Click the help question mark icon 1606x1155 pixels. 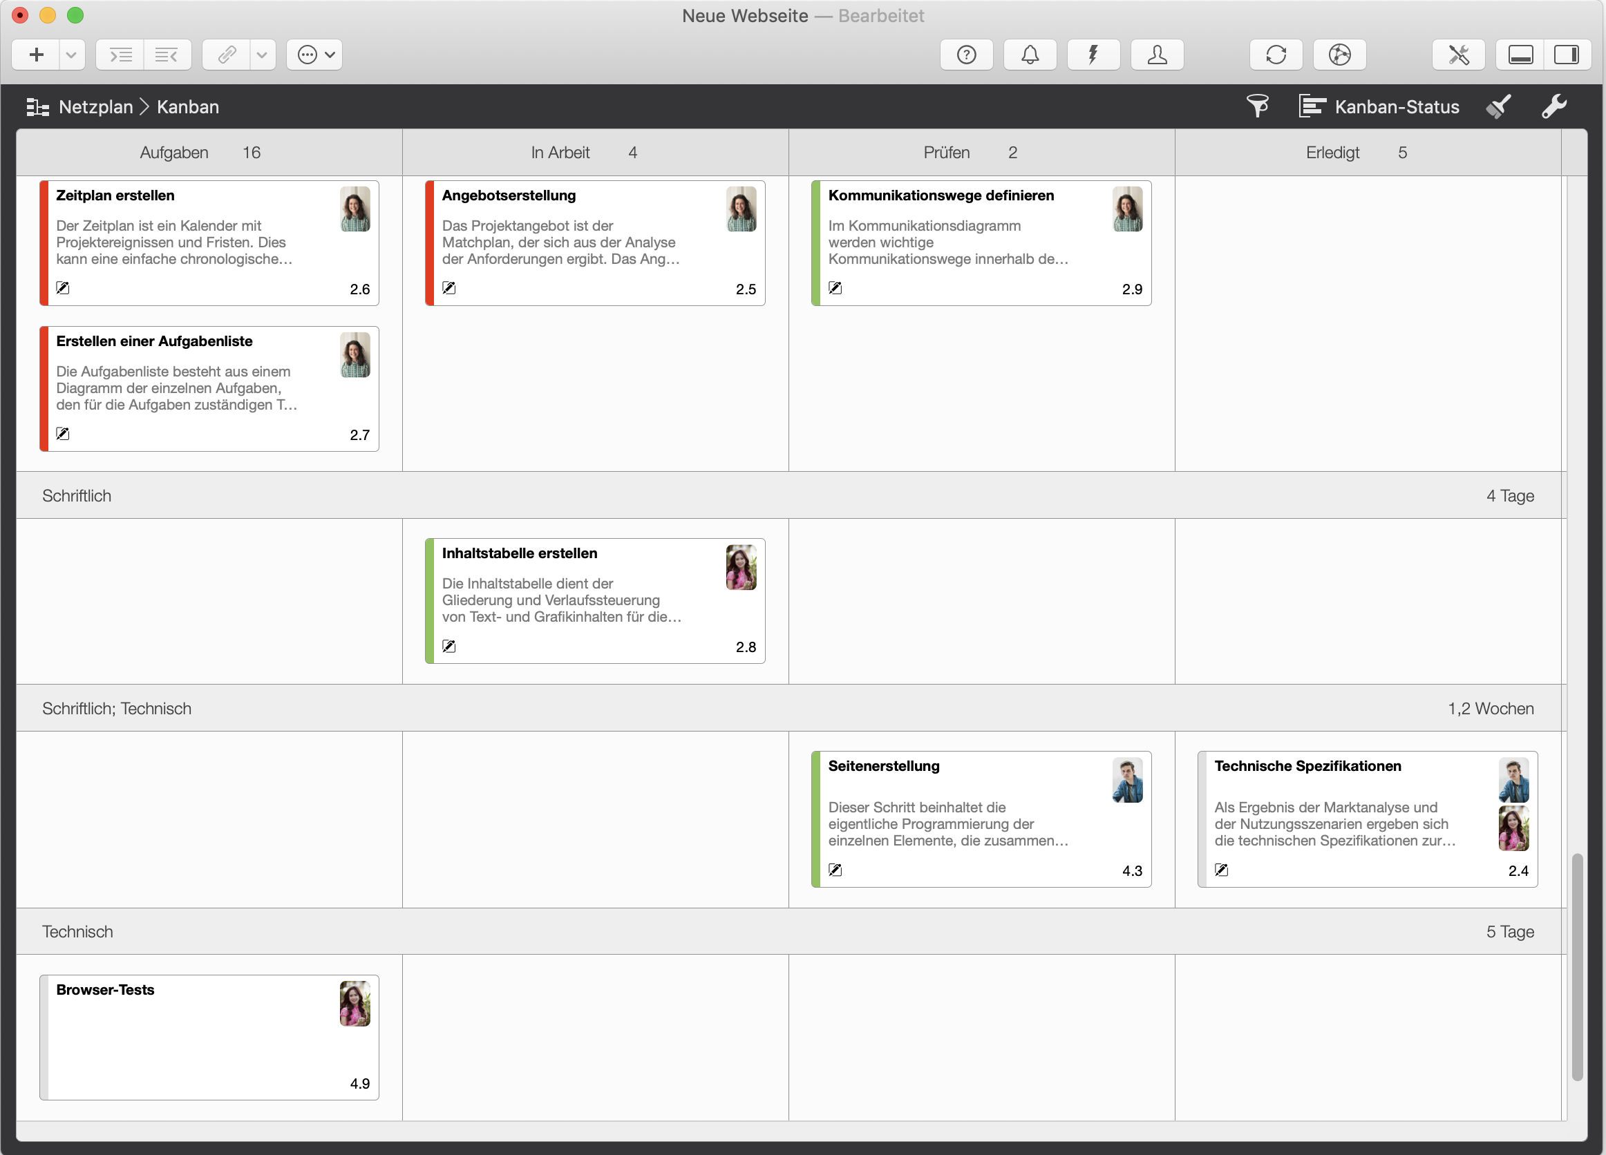[x=966, y=55]
